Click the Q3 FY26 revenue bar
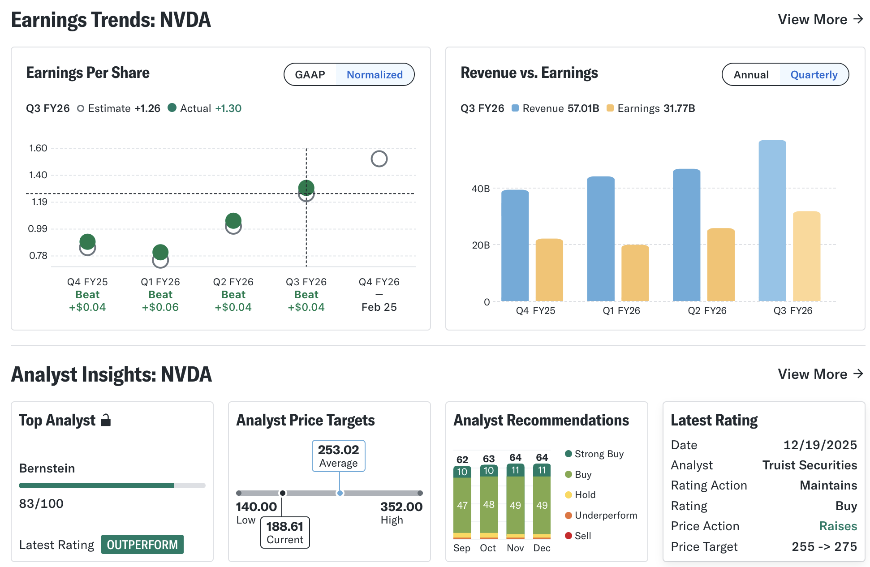The height and width of the screenshot is (567, 870). tap(772, 220)
